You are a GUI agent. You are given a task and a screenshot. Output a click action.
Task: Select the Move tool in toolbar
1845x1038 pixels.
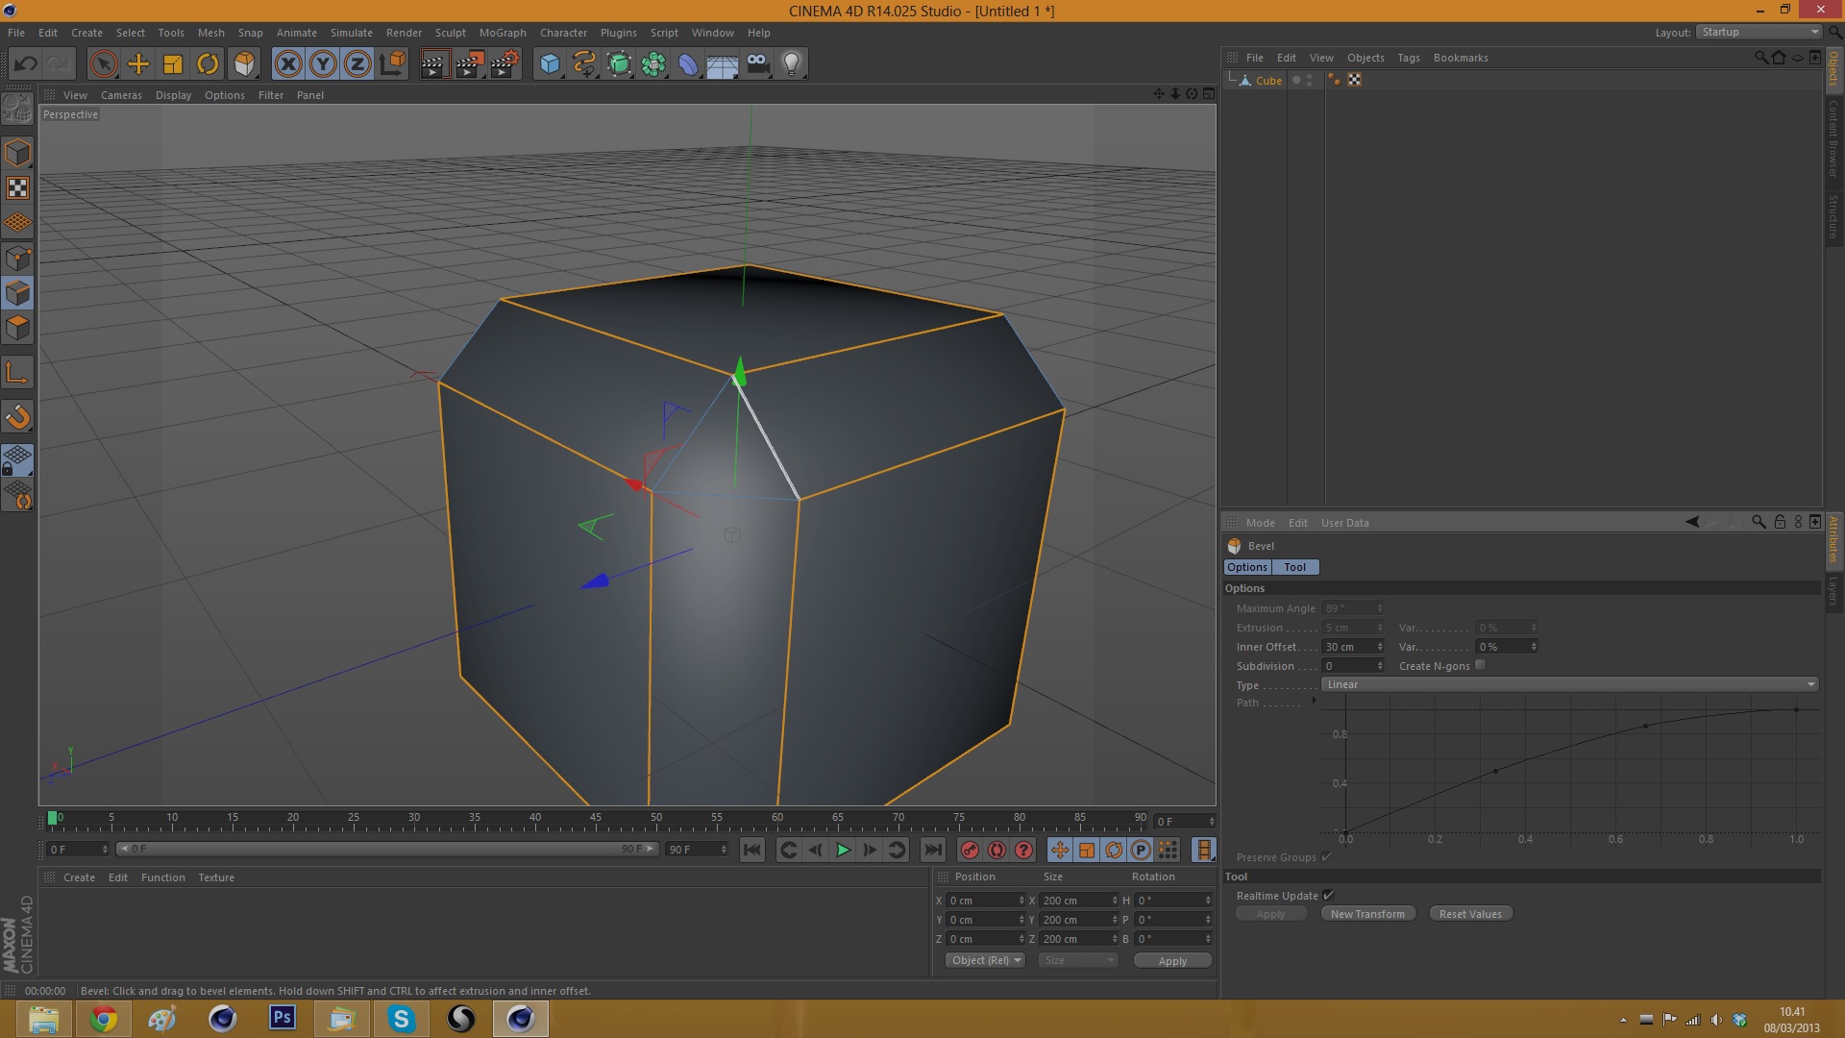[x=138, y=64]
